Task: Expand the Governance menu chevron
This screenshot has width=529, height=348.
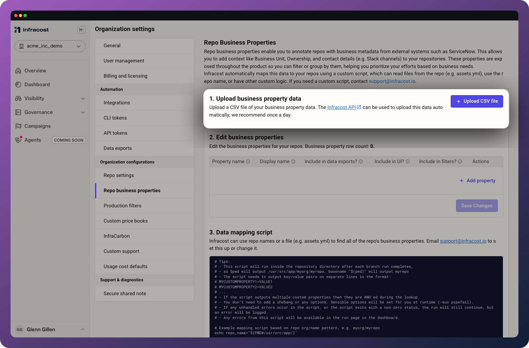Action: point(83,112)
